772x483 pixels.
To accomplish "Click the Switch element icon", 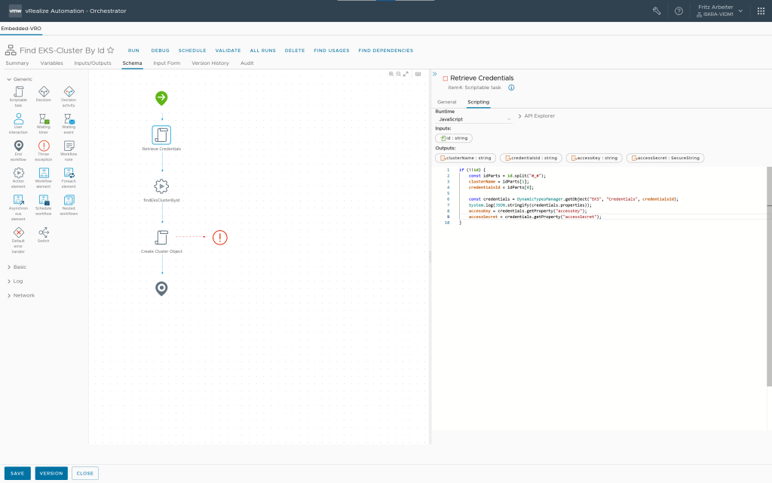I will pos(44,232).
